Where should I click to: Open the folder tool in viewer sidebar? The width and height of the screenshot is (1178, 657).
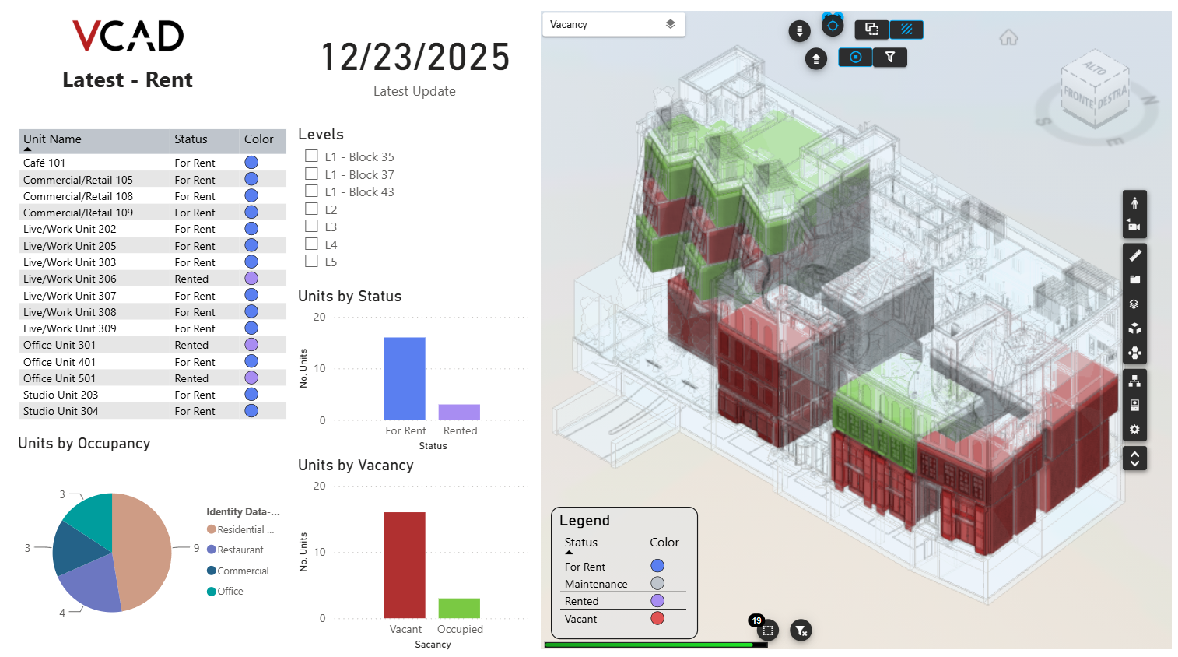pyautogui.click(x=1134, y=279)
